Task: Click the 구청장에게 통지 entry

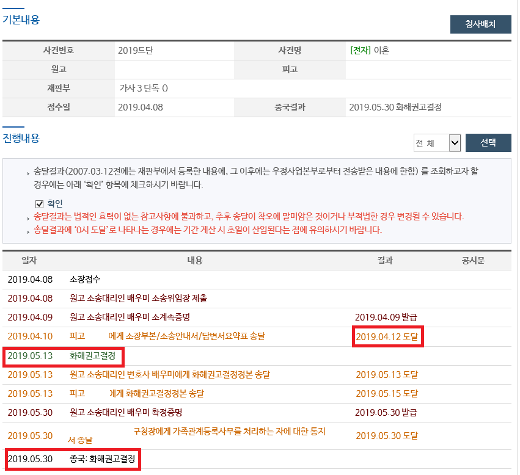Action: (229, 432)
